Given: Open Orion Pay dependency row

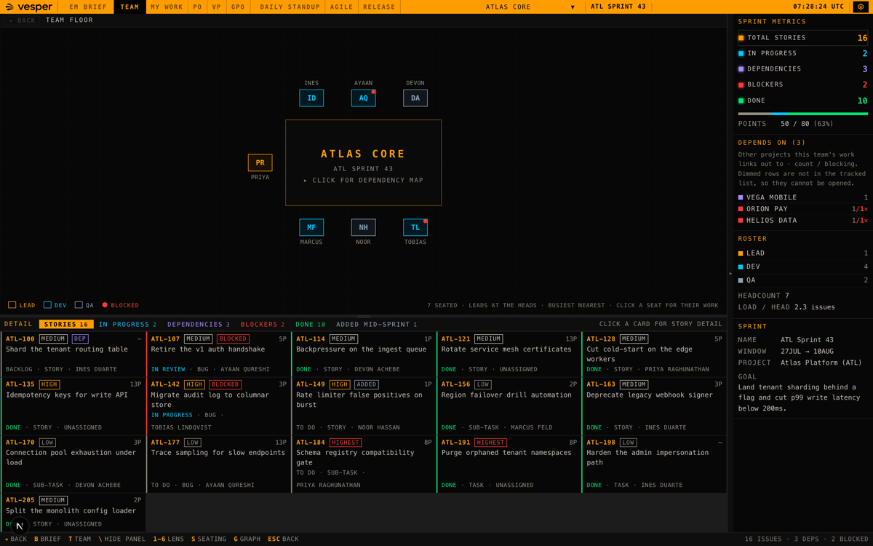Looking at the screenshot, I should coord(802,209).
